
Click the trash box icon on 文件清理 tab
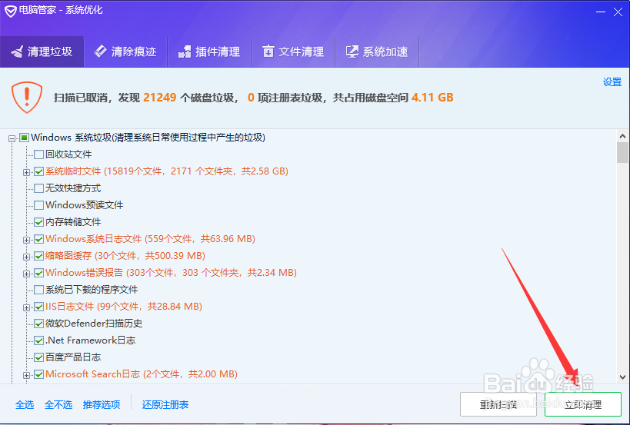(268, 51)
